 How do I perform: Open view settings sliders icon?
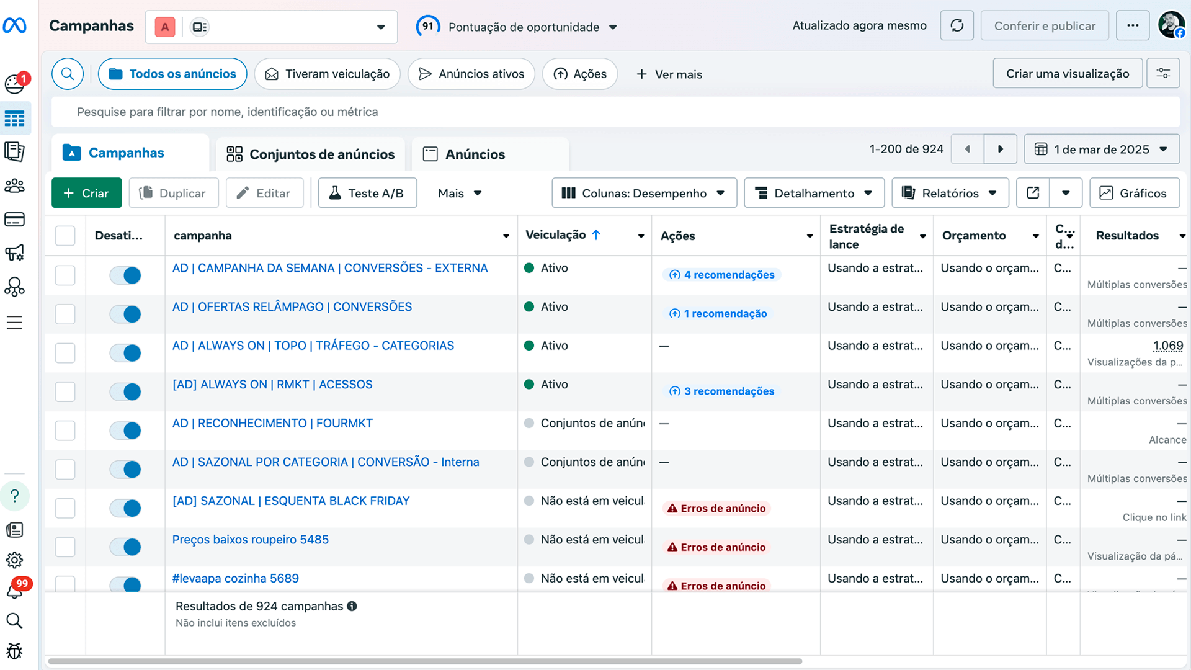click(1163, 73)
